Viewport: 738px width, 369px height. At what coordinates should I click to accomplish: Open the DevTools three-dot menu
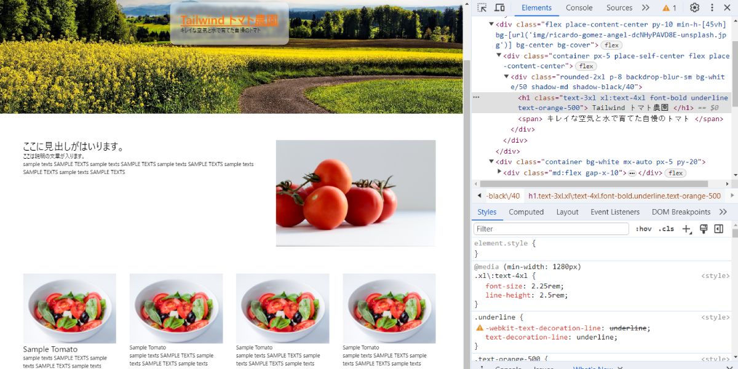(x=712, y=8)
